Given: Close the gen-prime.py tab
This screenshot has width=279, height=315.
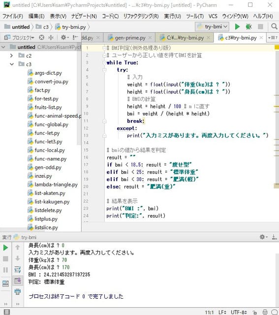Looking at the screenshot, I should 150,37.
